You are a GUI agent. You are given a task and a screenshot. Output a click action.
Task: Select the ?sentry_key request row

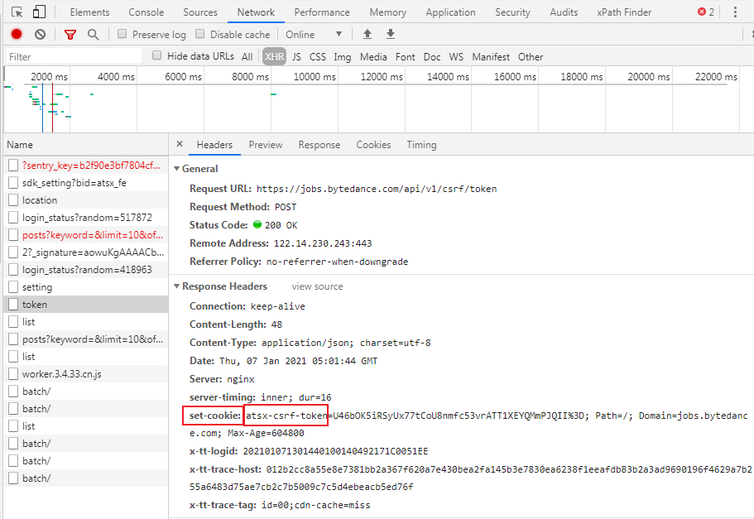pyautogui.click(x=86, y=166)
